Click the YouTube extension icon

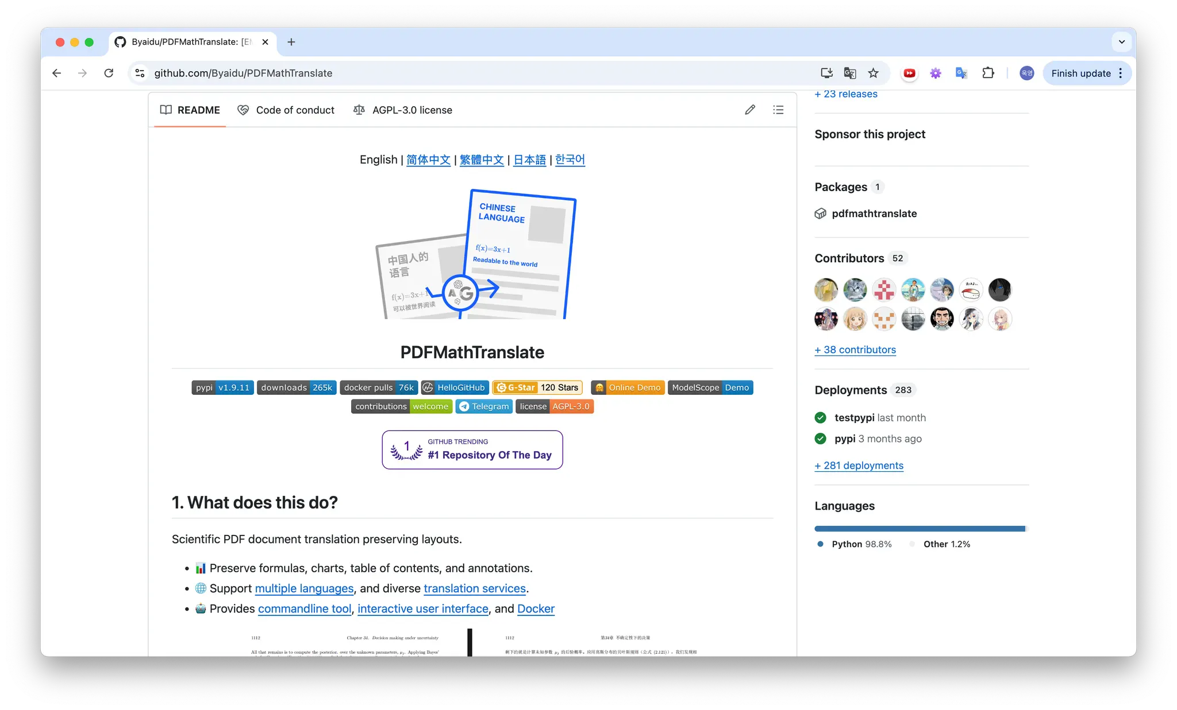click(x=909, y=73)
